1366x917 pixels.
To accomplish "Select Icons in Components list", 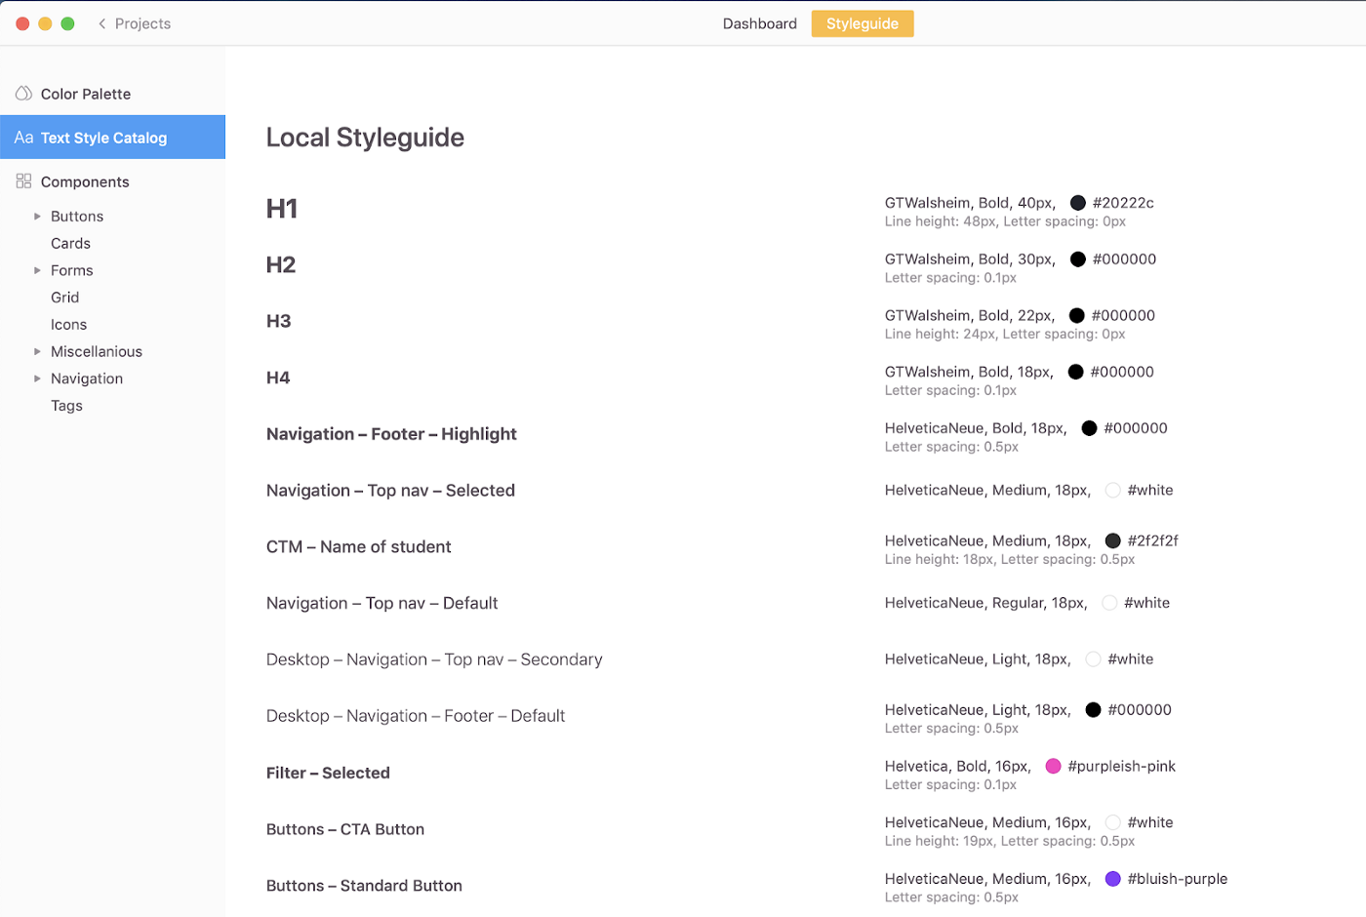I will [x=68, y=325].
